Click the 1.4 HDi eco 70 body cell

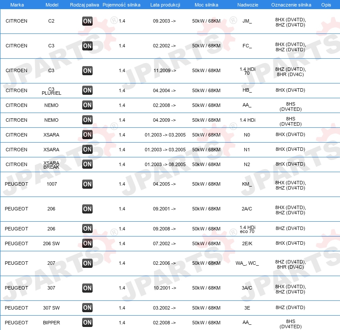tap(247, 230)
